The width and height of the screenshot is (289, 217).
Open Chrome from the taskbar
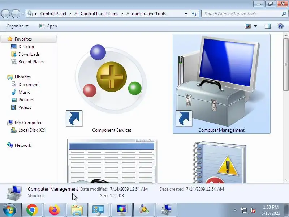[x=32, y=210]
